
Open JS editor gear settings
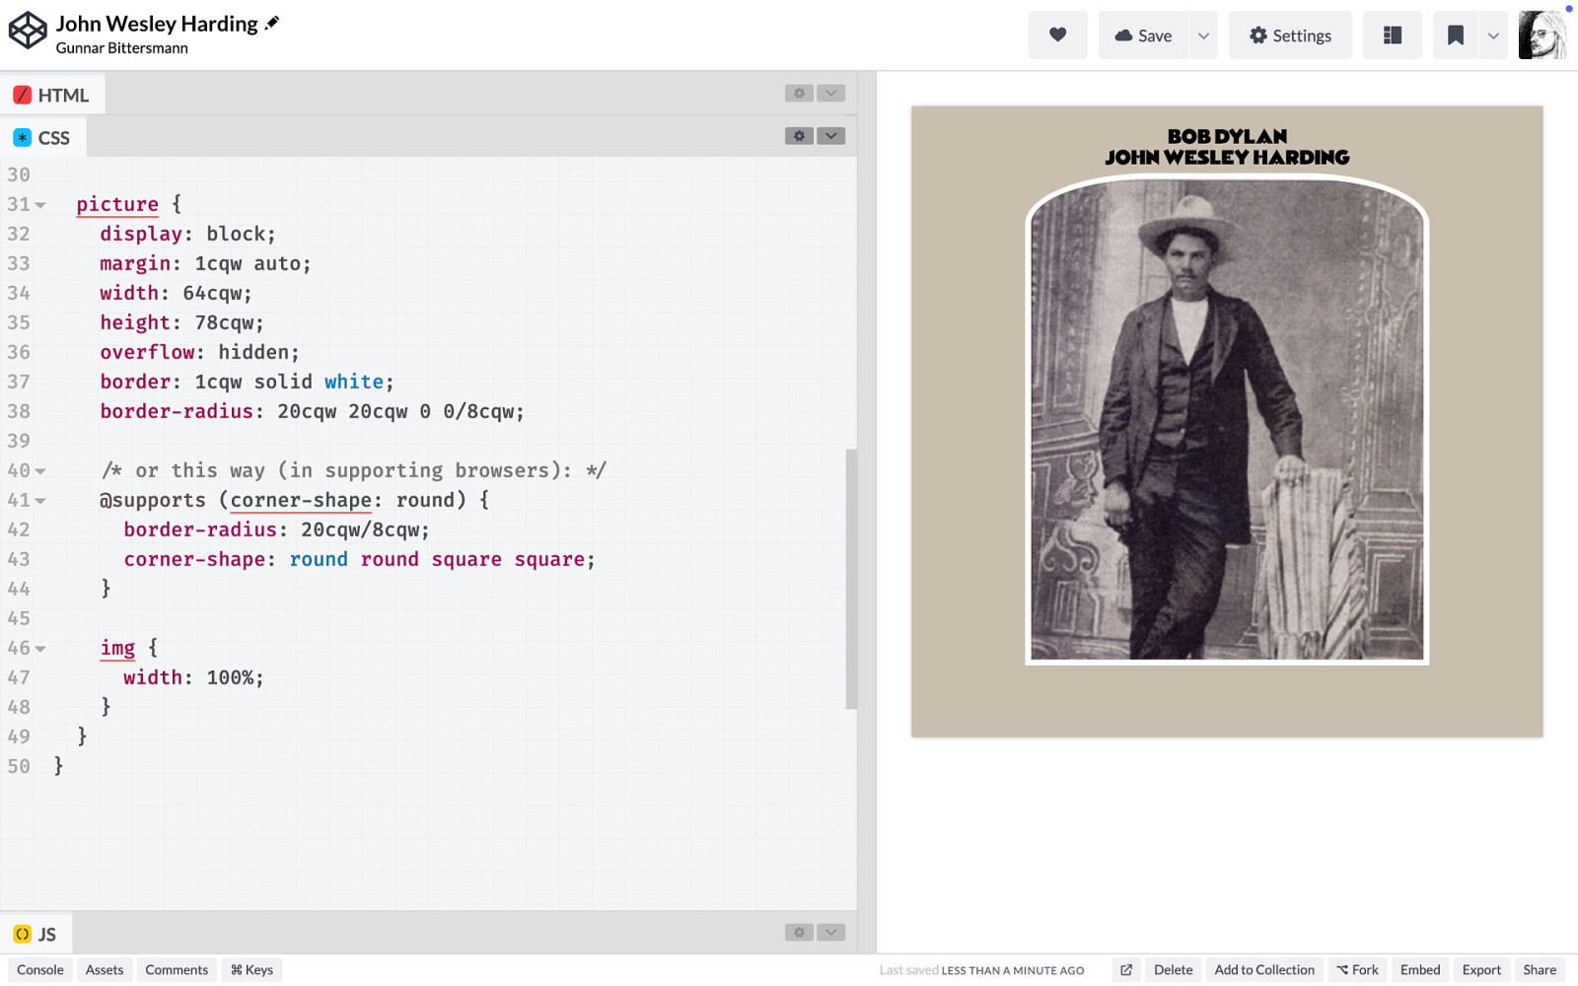click(x=799, y=932)
